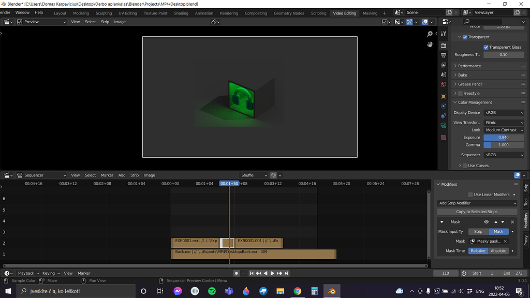The width and height of the screenshot is (530, 298).
Task: Open the Playback menu in timeline
Action: 28,273
